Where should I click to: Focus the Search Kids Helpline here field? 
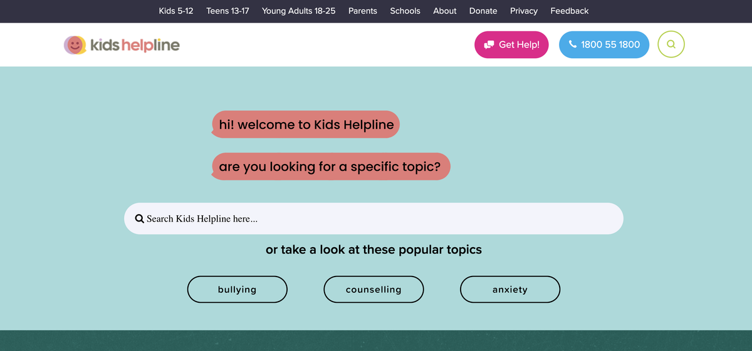click(373, 218)
